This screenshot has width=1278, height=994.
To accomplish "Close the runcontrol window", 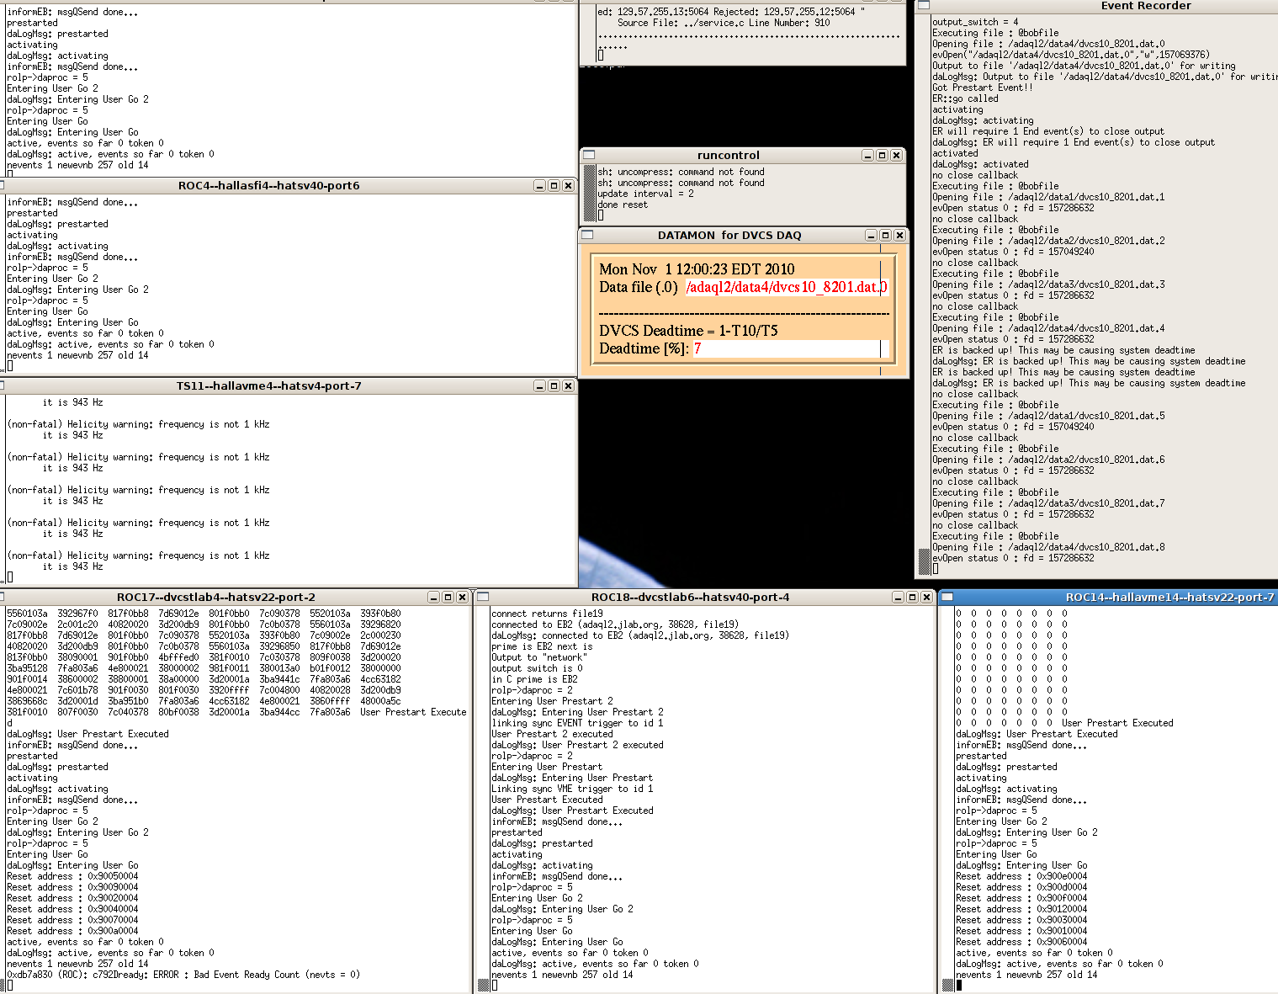I will pos(896,155).
